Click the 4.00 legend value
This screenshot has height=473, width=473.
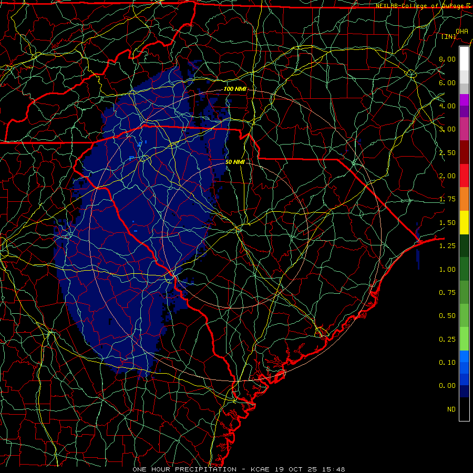447,106
